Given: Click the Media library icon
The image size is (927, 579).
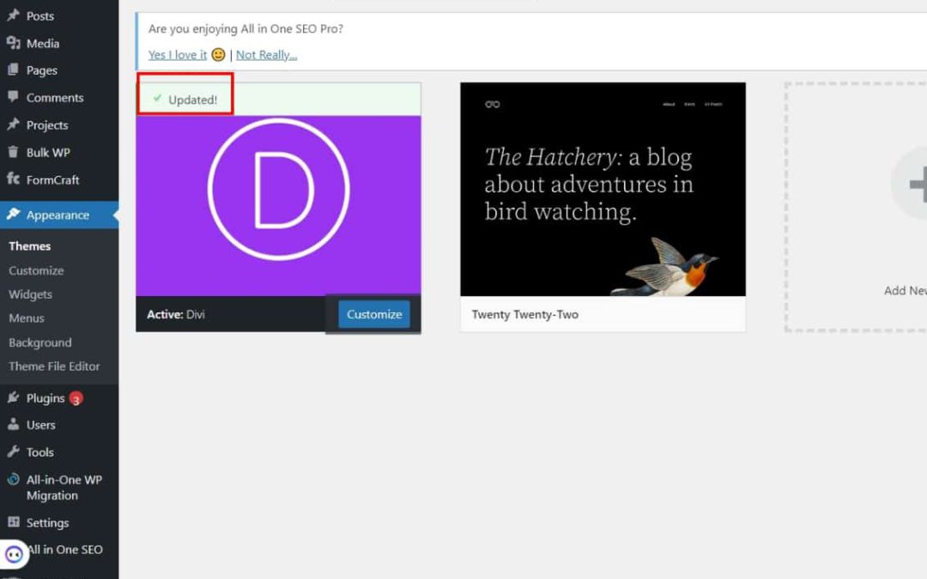Looking at the screenshot, I should coord(13,43).
